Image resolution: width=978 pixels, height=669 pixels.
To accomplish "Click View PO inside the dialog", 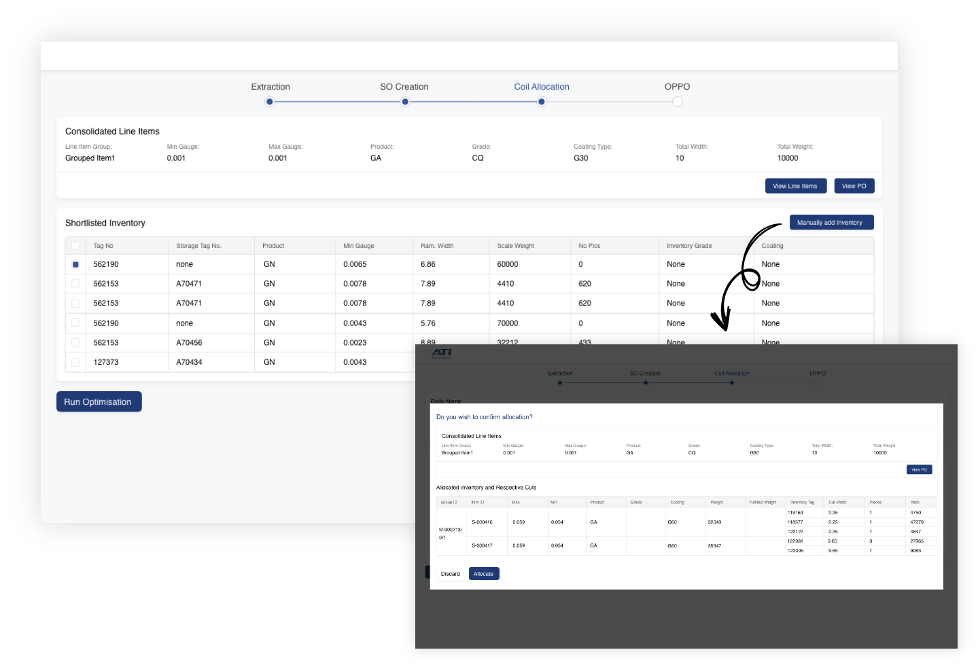I will coord(919,470).
